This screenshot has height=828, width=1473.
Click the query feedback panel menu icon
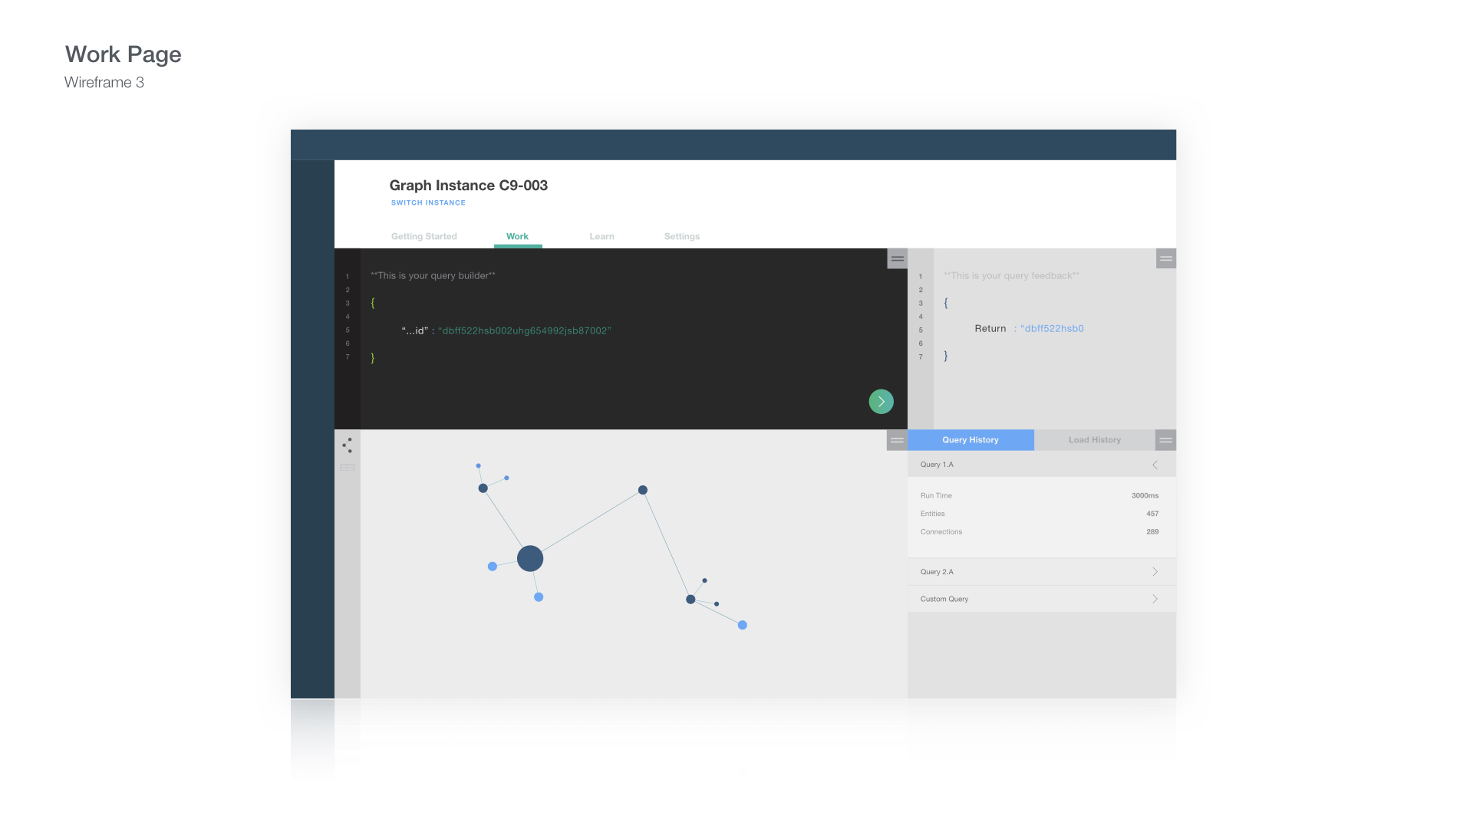1165,258
